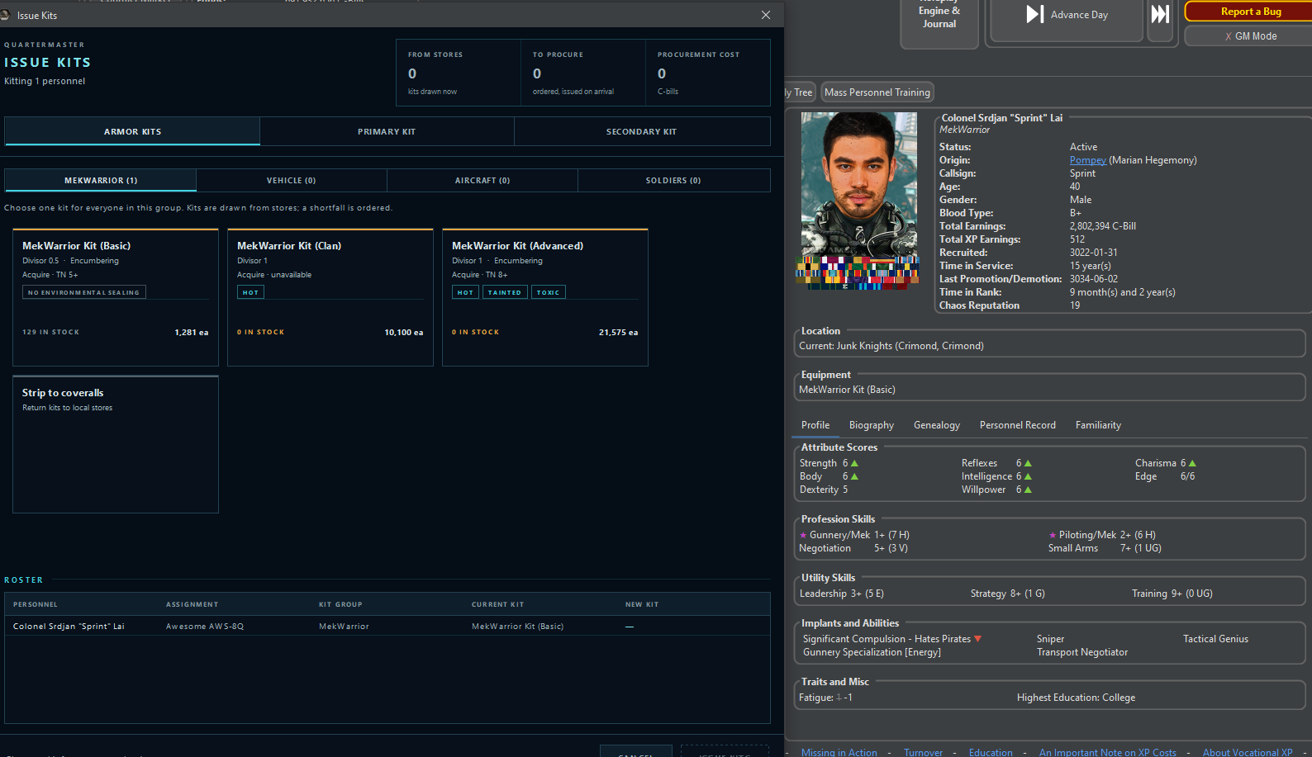Image resolution: width=1312 pixels, height=757 pixels.
Task: Click the Report a Bug button
Action: pyautogui.click(x=1251, y=12)
